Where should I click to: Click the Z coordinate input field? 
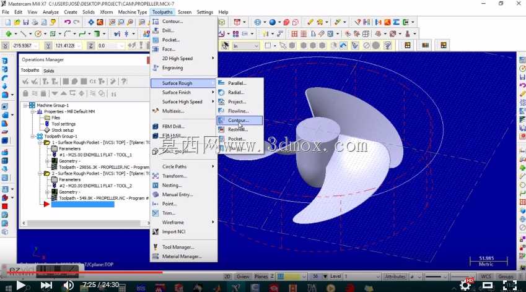pyautogui.click(x=111, y=46)
